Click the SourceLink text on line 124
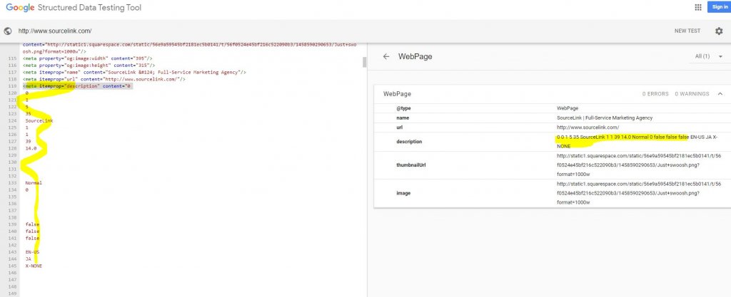 pyautogui.click(x=39, y=120)
